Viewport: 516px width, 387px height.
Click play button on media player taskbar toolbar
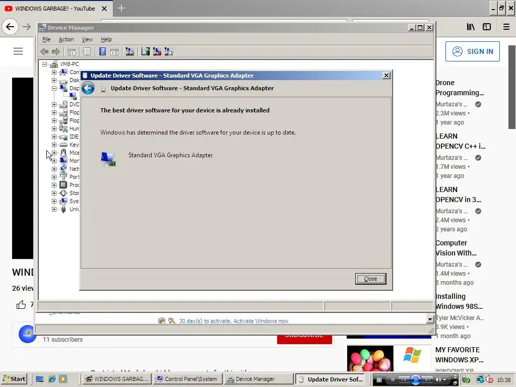coord(415,380)
